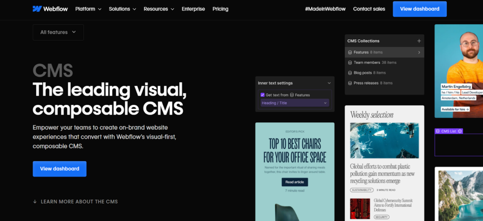This screenshot has height=221, width=483.
Task: Click Global Cybersecurity Summit headline
Action: point(393,205)
